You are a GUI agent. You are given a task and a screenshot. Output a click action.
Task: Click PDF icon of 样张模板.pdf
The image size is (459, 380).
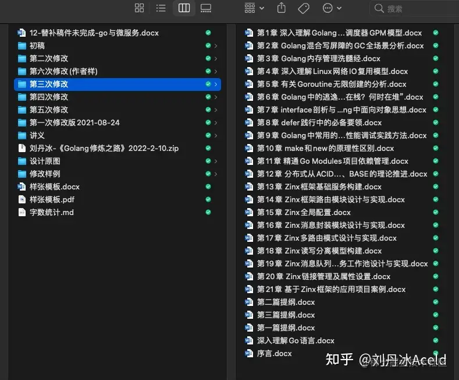[22, 200]
